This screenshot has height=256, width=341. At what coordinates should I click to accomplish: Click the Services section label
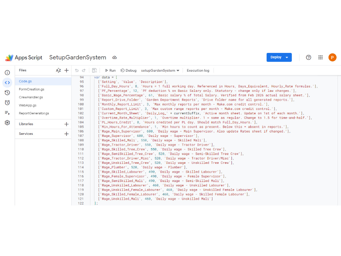[x=26, y=134]
